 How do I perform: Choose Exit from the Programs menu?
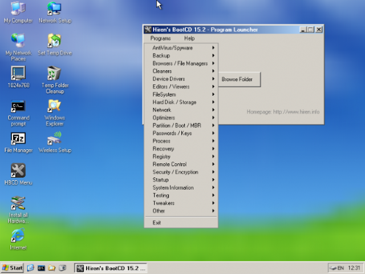point(181,223)
